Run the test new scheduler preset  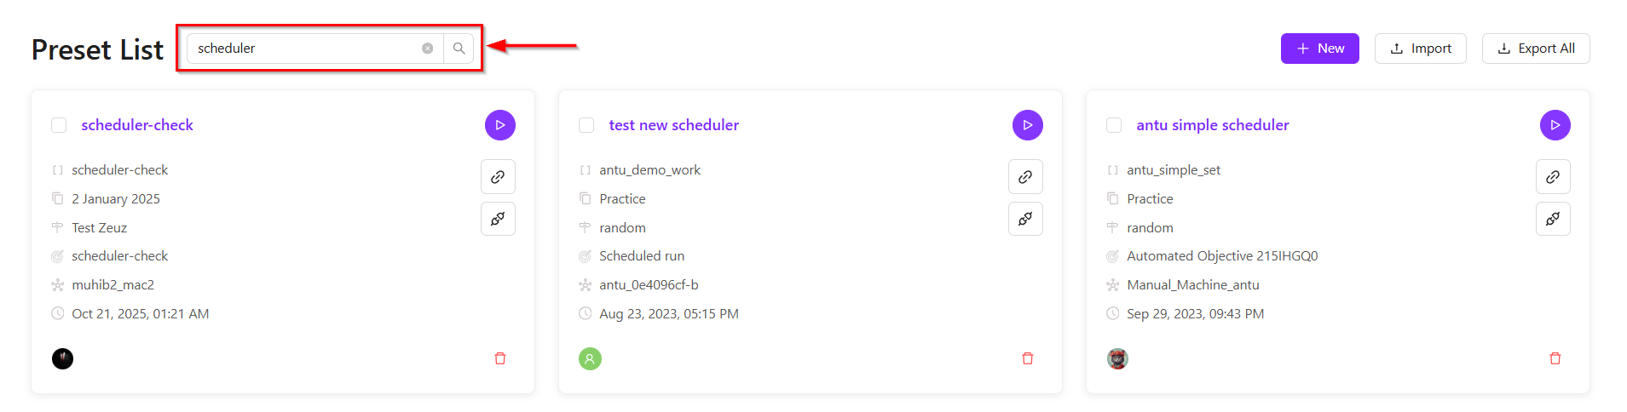coord(1027,125)
